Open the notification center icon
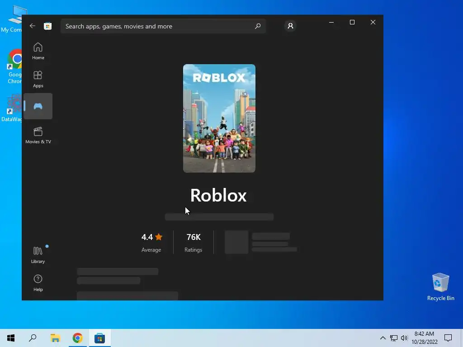The image size is (463, 347). point(448,338)
